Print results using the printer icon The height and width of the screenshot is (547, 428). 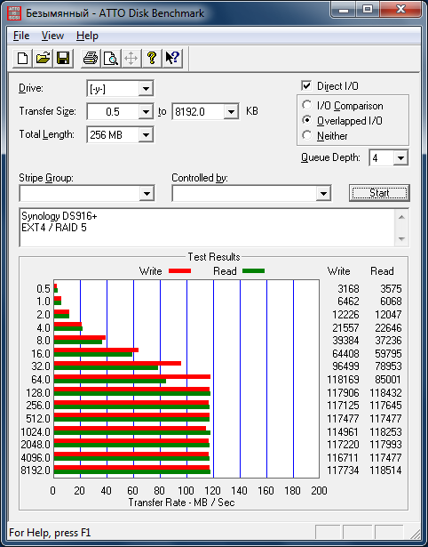tap(91, 58)
